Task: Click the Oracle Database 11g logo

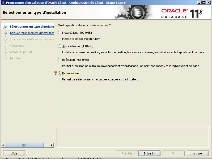Action: [x=182, y=14]
